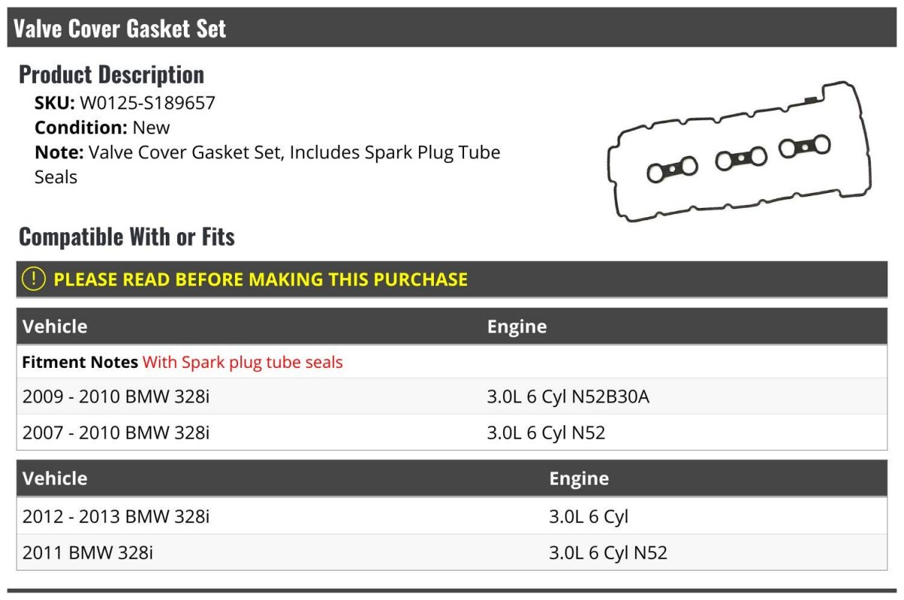This screenshot has width=904, height=600.
Task: Select the 2011 BMW 328i row
Action: click(x=452, y=553)
